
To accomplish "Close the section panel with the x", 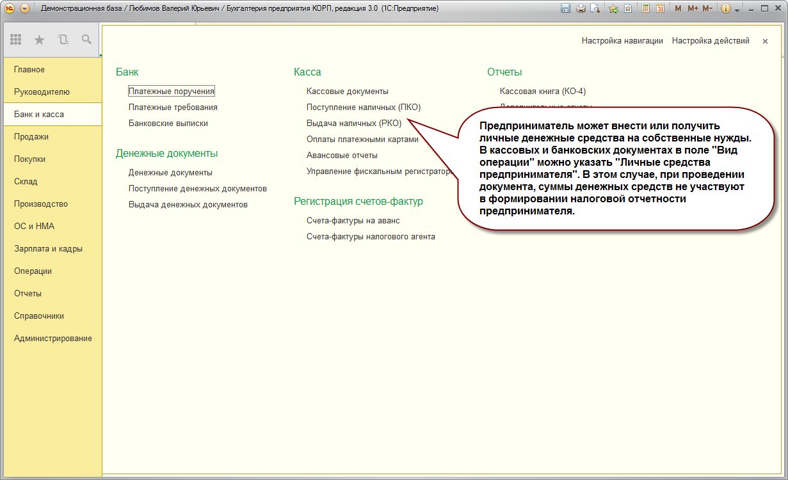I will coord(765,40).
